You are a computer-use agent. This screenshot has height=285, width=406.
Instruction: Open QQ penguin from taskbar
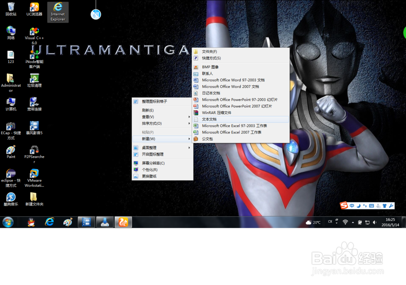tap(31, 222)
